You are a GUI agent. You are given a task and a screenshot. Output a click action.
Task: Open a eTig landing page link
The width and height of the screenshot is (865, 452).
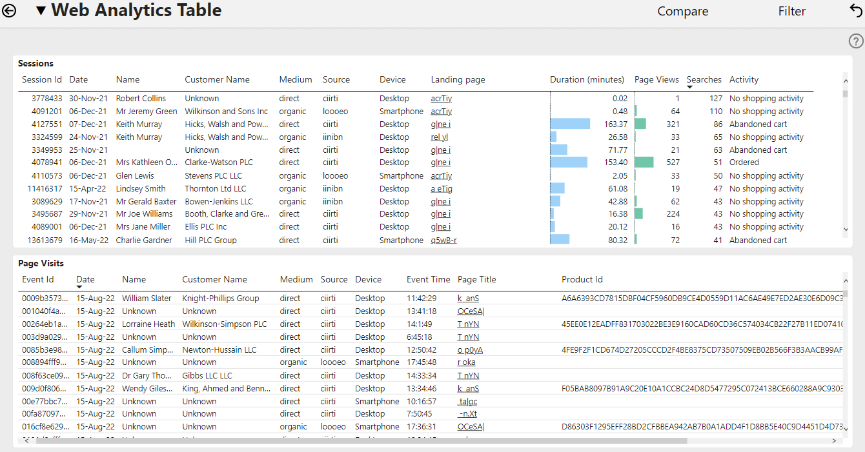[x=442, y=188]
